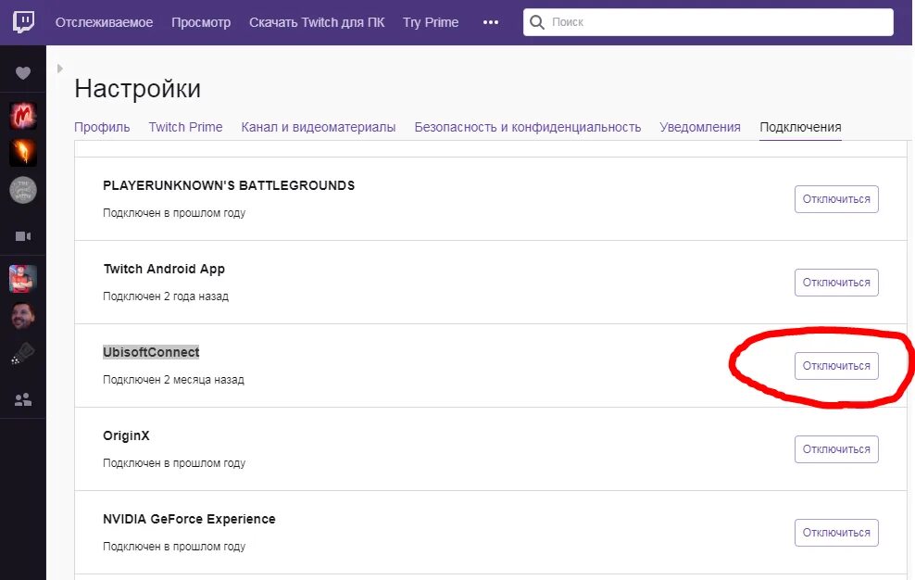Disconnect PLAYERUNKNOWN'S BATTLEGROUNDS with Отключиться

pyautogui.click(x=836, y=199)
